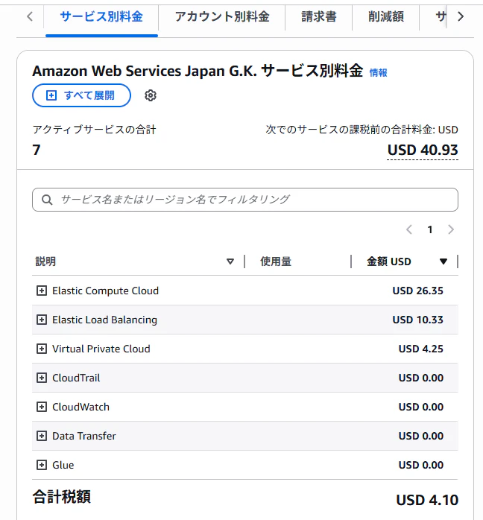This screenshot has height=520, width=483.
Task: Click the Elastic Compute Cloud service name
Action: pyautogui.click(x=106, y=291)
